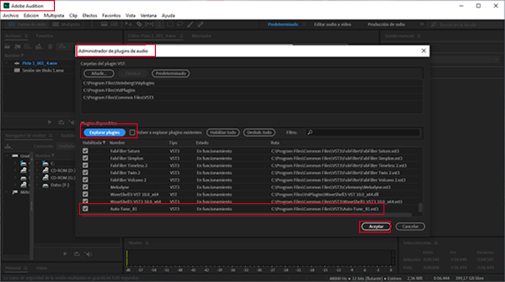This screenshot has height=282, width=505.
Task: Uncheck WaveShell3-VST 10.0_x64 checkbox
Action: (x=85, y=194)
